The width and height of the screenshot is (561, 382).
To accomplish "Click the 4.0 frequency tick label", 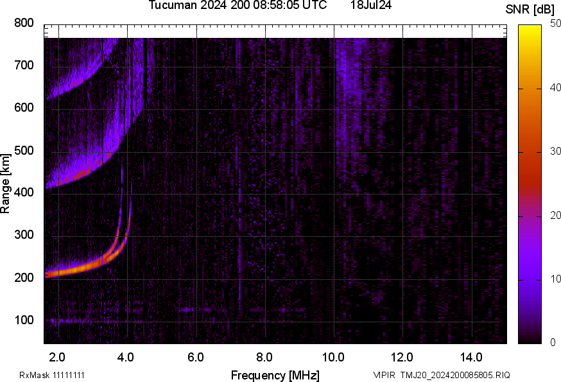I will pyautogui.click(x=126, y=358).
